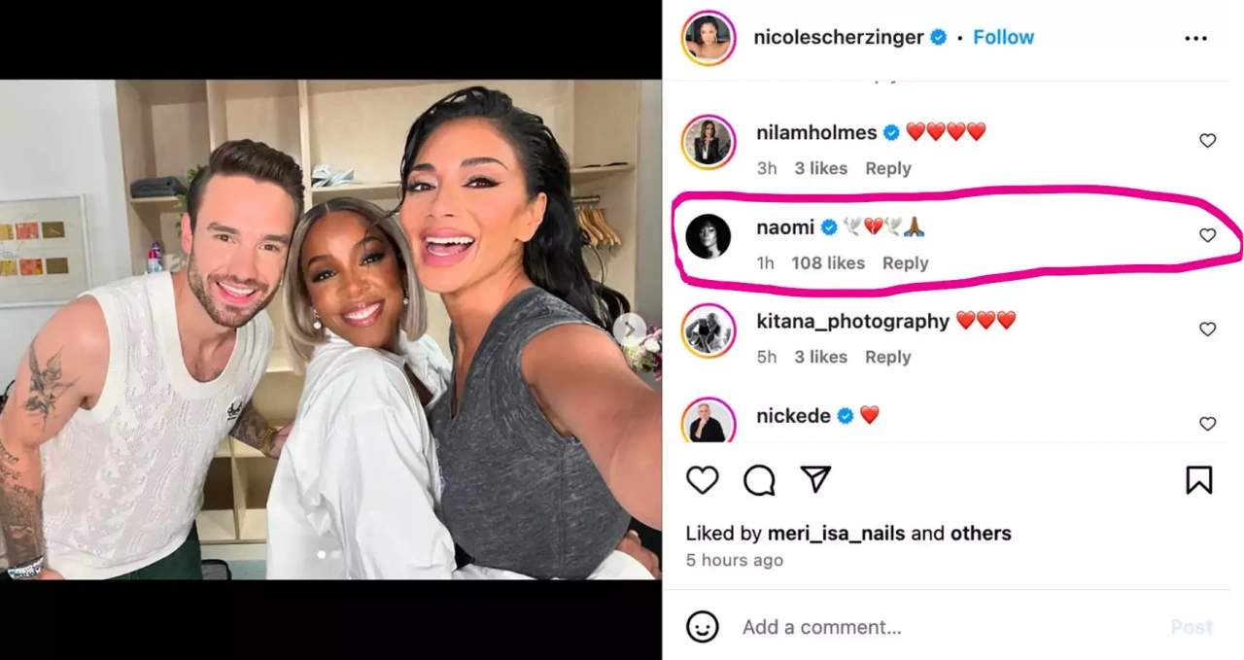The height and width of the screenshot is (660, 1244).
Task: Follow nicolescherzinger
Action: click(x=1004, y=37)
